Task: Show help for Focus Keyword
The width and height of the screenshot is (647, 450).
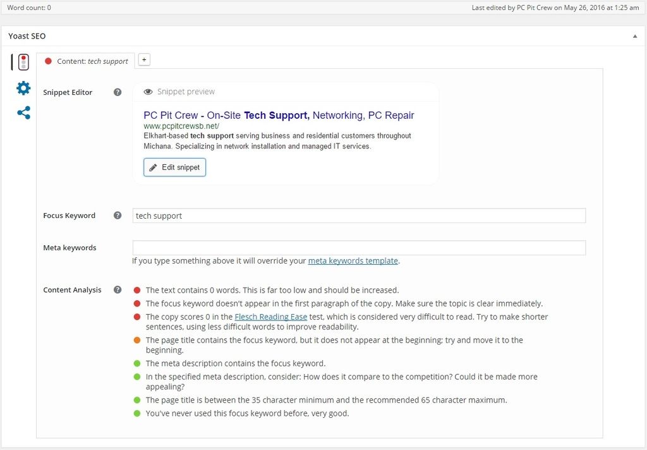Action: point(118,215)
